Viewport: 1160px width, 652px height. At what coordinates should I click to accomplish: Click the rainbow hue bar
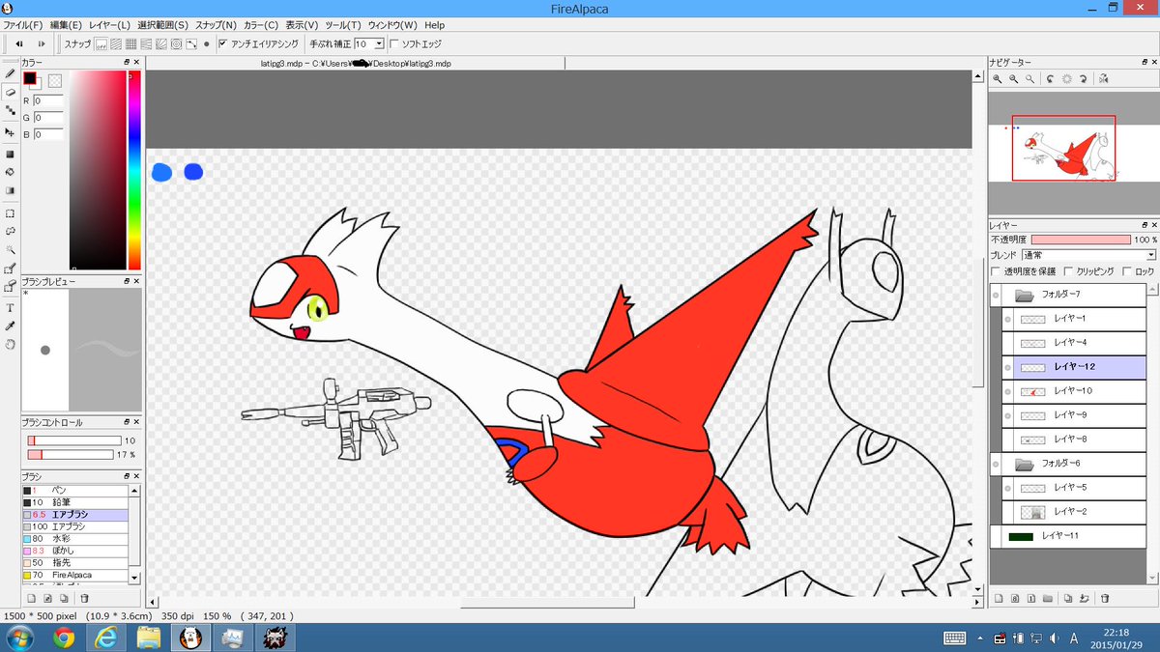pyautogui.click(x=134, y=170)
